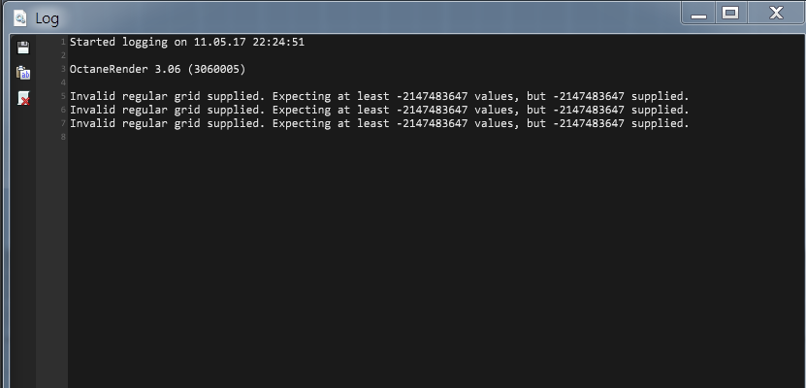Viewport: 806px width, 388px height.
Task: Click line number 5 in the gutter
Action: coord(62,96)
